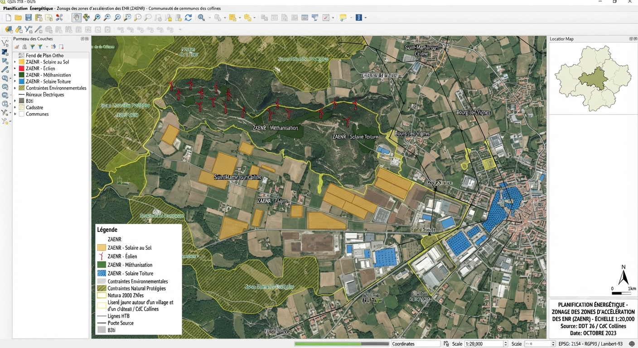Viewport: 638px width, 348px height.
Task: Click the 1:20,000 scale value field
Action: tap(483, 344)
